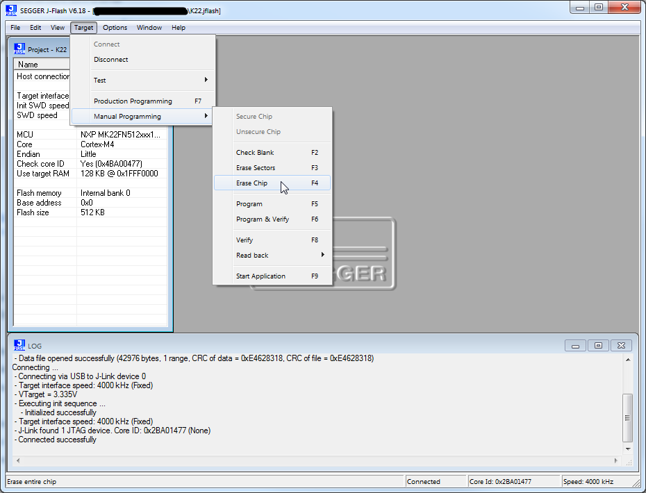Image resolution: width=646 pixels, height=493 pixels.
Task: Click the 128 KB @ 0x1FFF0000 value
Action: (119, 174)
